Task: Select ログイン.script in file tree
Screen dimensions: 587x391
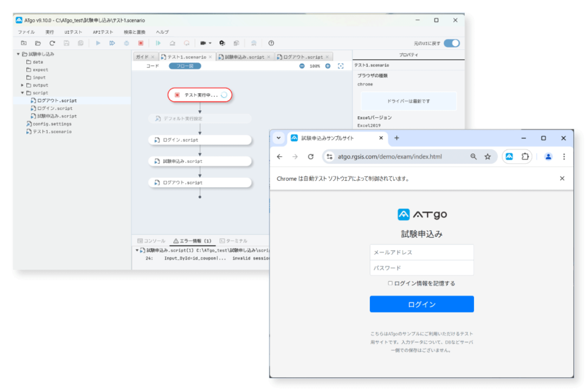Action: click(x=52, y=108)
